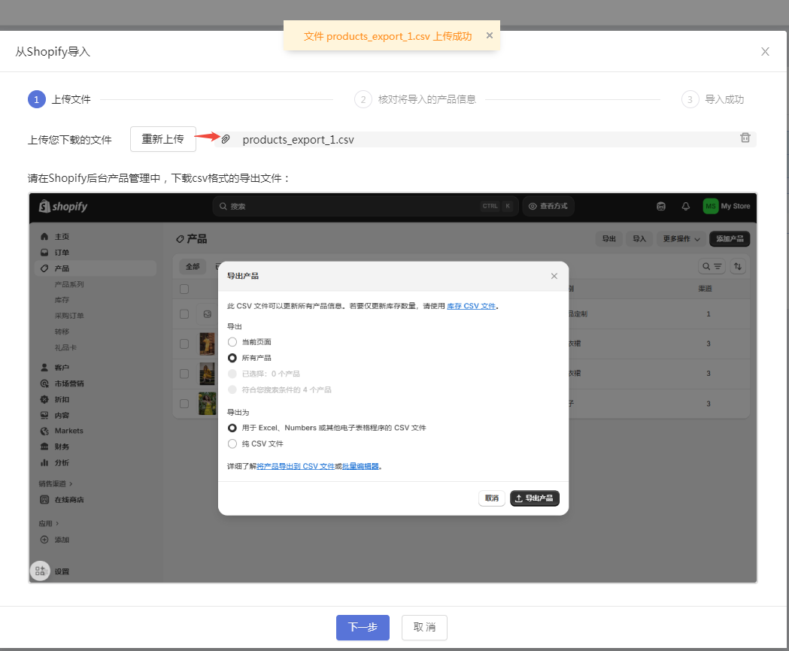Open the 更多操作 dropdown
The image size is (789, 651).
[681, 238]
